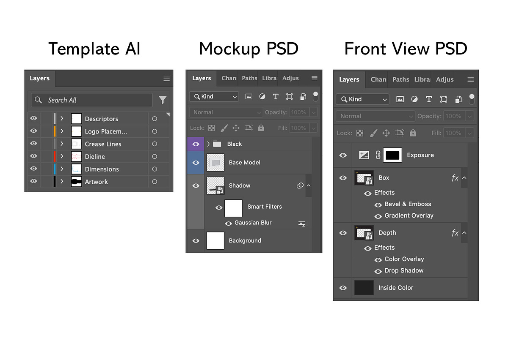The height and width of the screenshot is (338, 508).
Task: Open the Template AI Layers panel menu
Action: click(166, 79)
